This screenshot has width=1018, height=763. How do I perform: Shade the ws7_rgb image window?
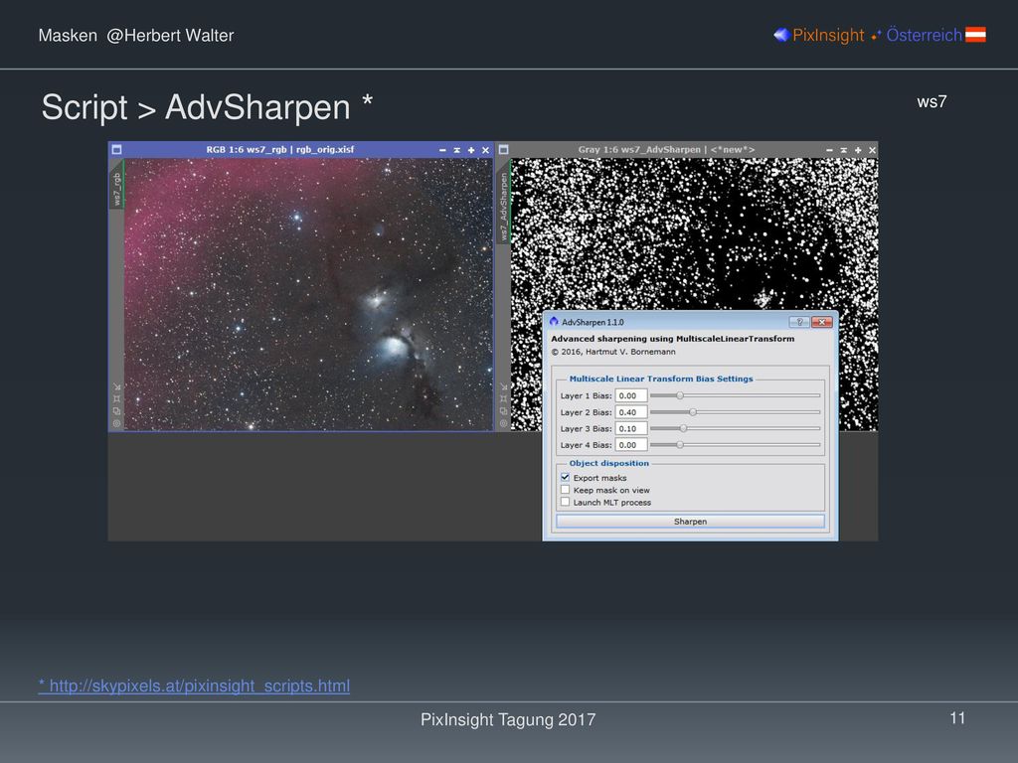457,150
